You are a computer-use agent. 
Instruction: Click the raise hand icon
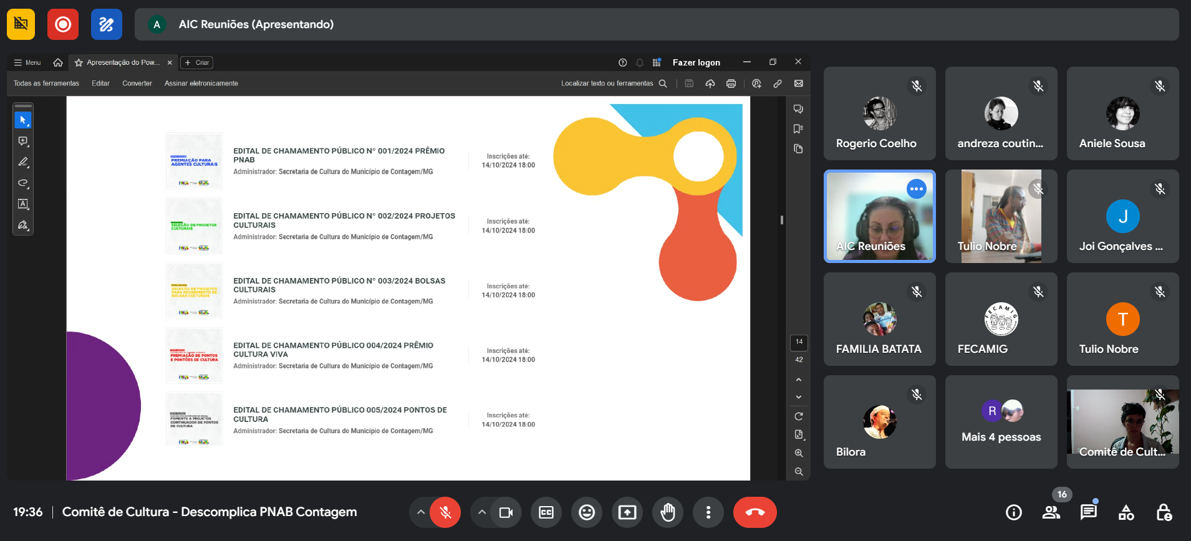click(667, 512)
